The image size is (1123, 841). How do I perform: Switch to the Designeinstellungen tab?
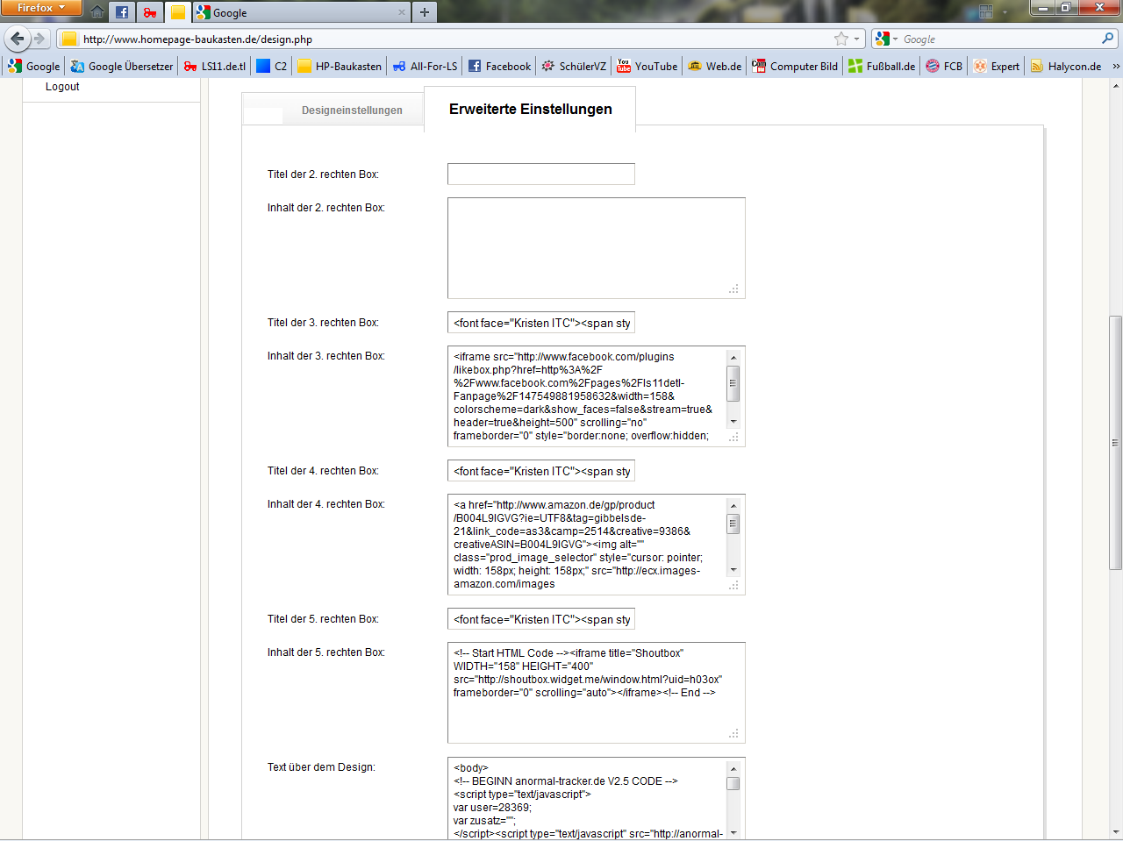(x=352, y=110)
